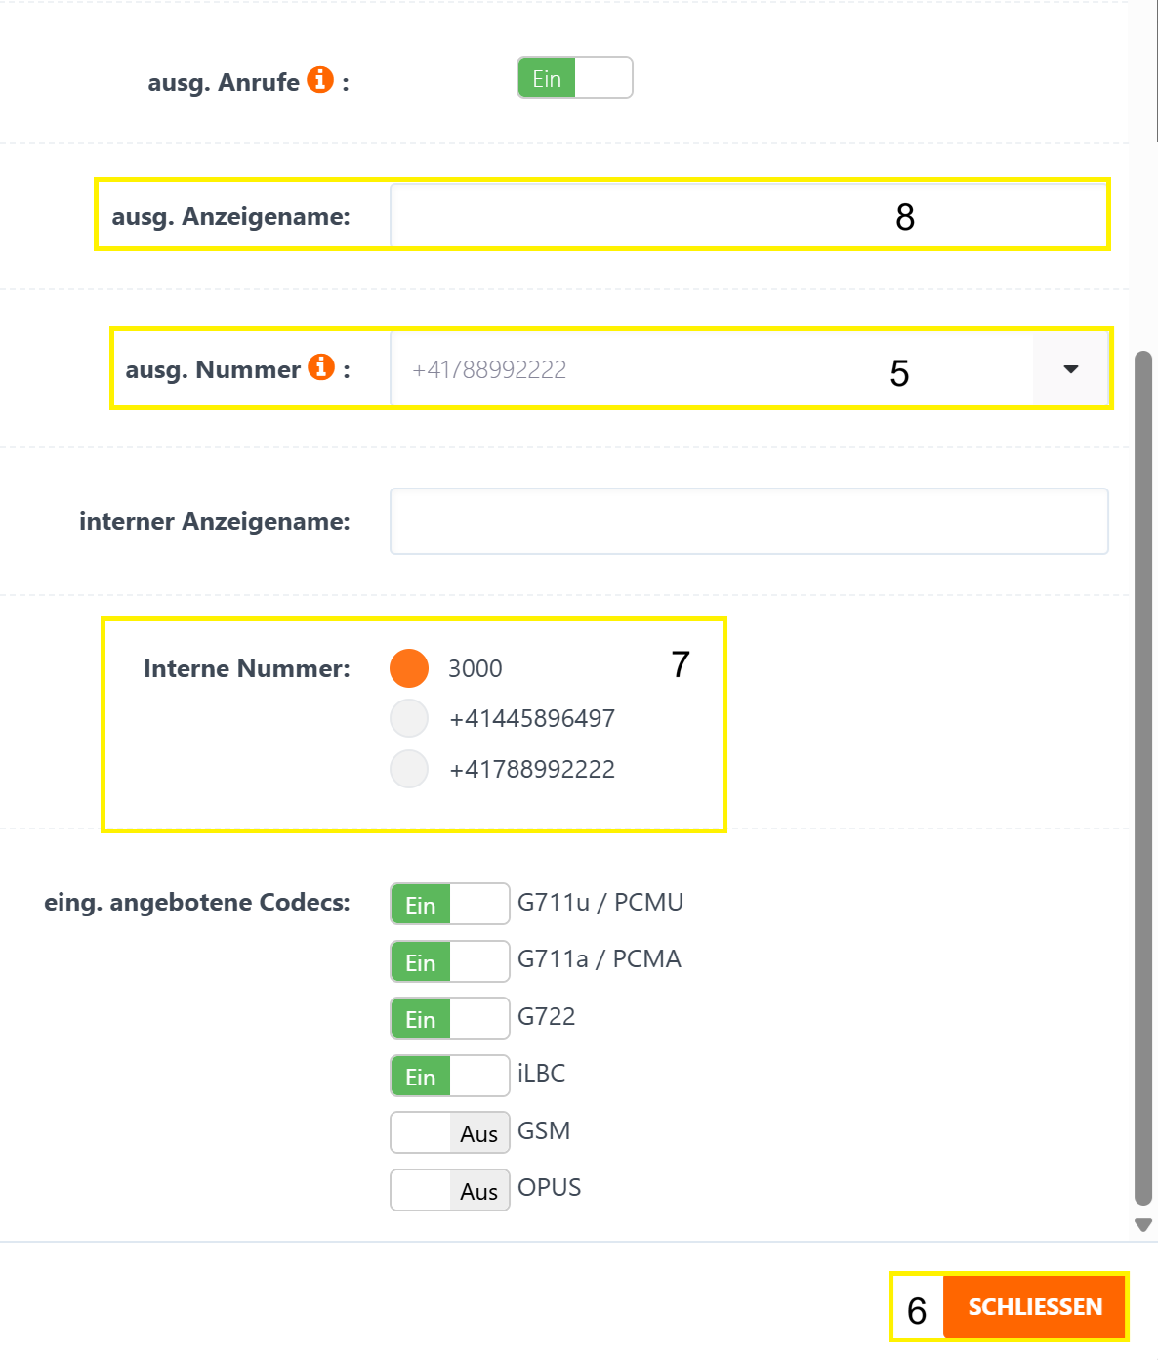Click the Interne Nummer label
This screenshot has width=1158, height=1360.
(x=246, y=668)
